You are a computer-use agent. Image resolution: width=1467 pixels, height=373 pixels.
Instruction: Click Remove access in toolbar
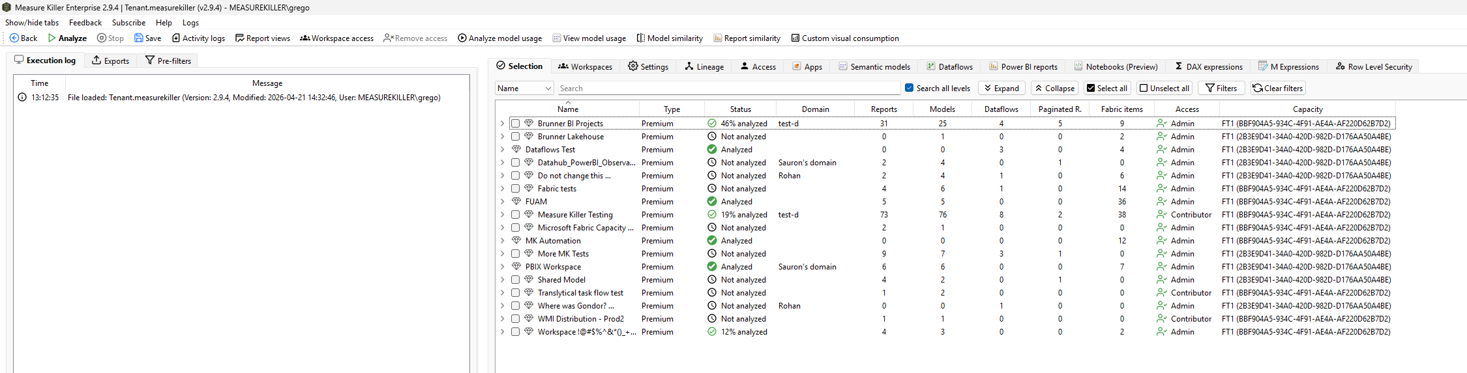(x=415, y=38)
